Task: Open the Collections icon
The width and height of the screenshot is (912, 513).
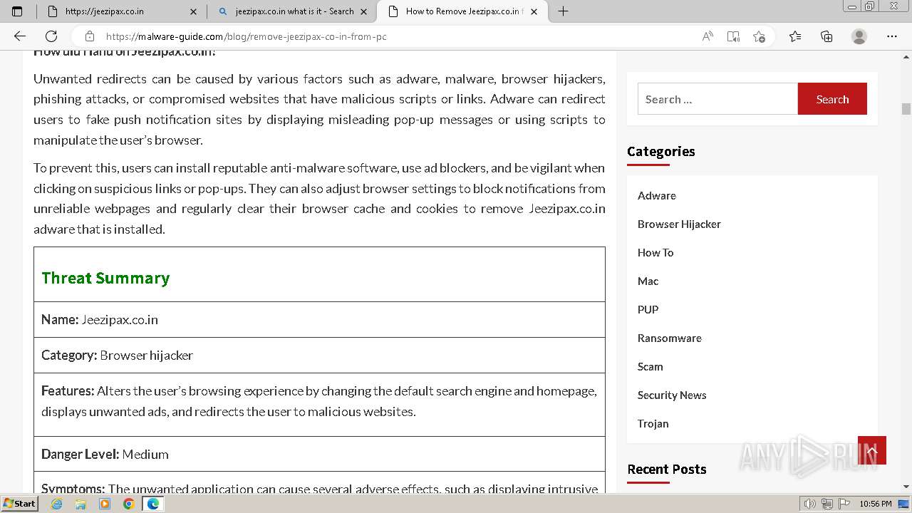Action: [826, 36]
